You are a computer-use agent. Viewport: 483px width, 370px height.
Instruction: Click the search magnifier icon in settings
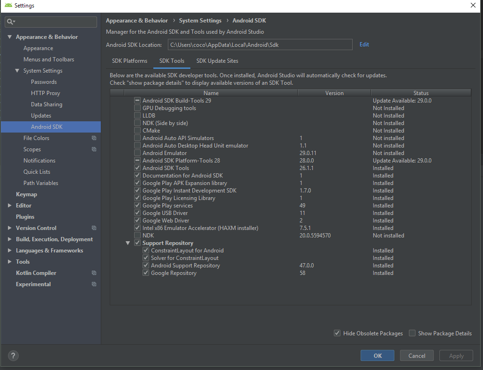click(x=11, y=22)
